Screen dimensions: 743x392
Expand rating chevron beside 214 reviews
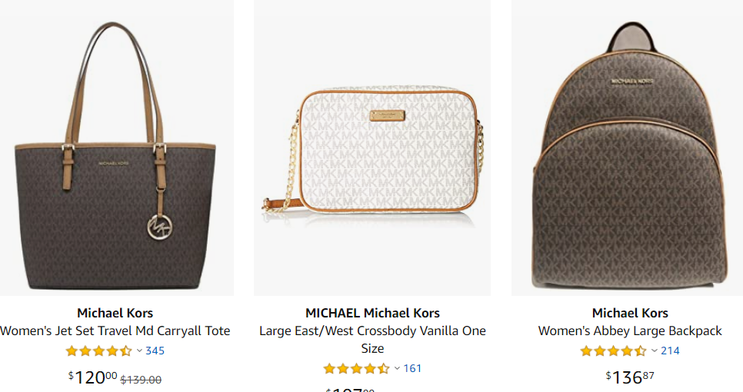click(654, 351)
